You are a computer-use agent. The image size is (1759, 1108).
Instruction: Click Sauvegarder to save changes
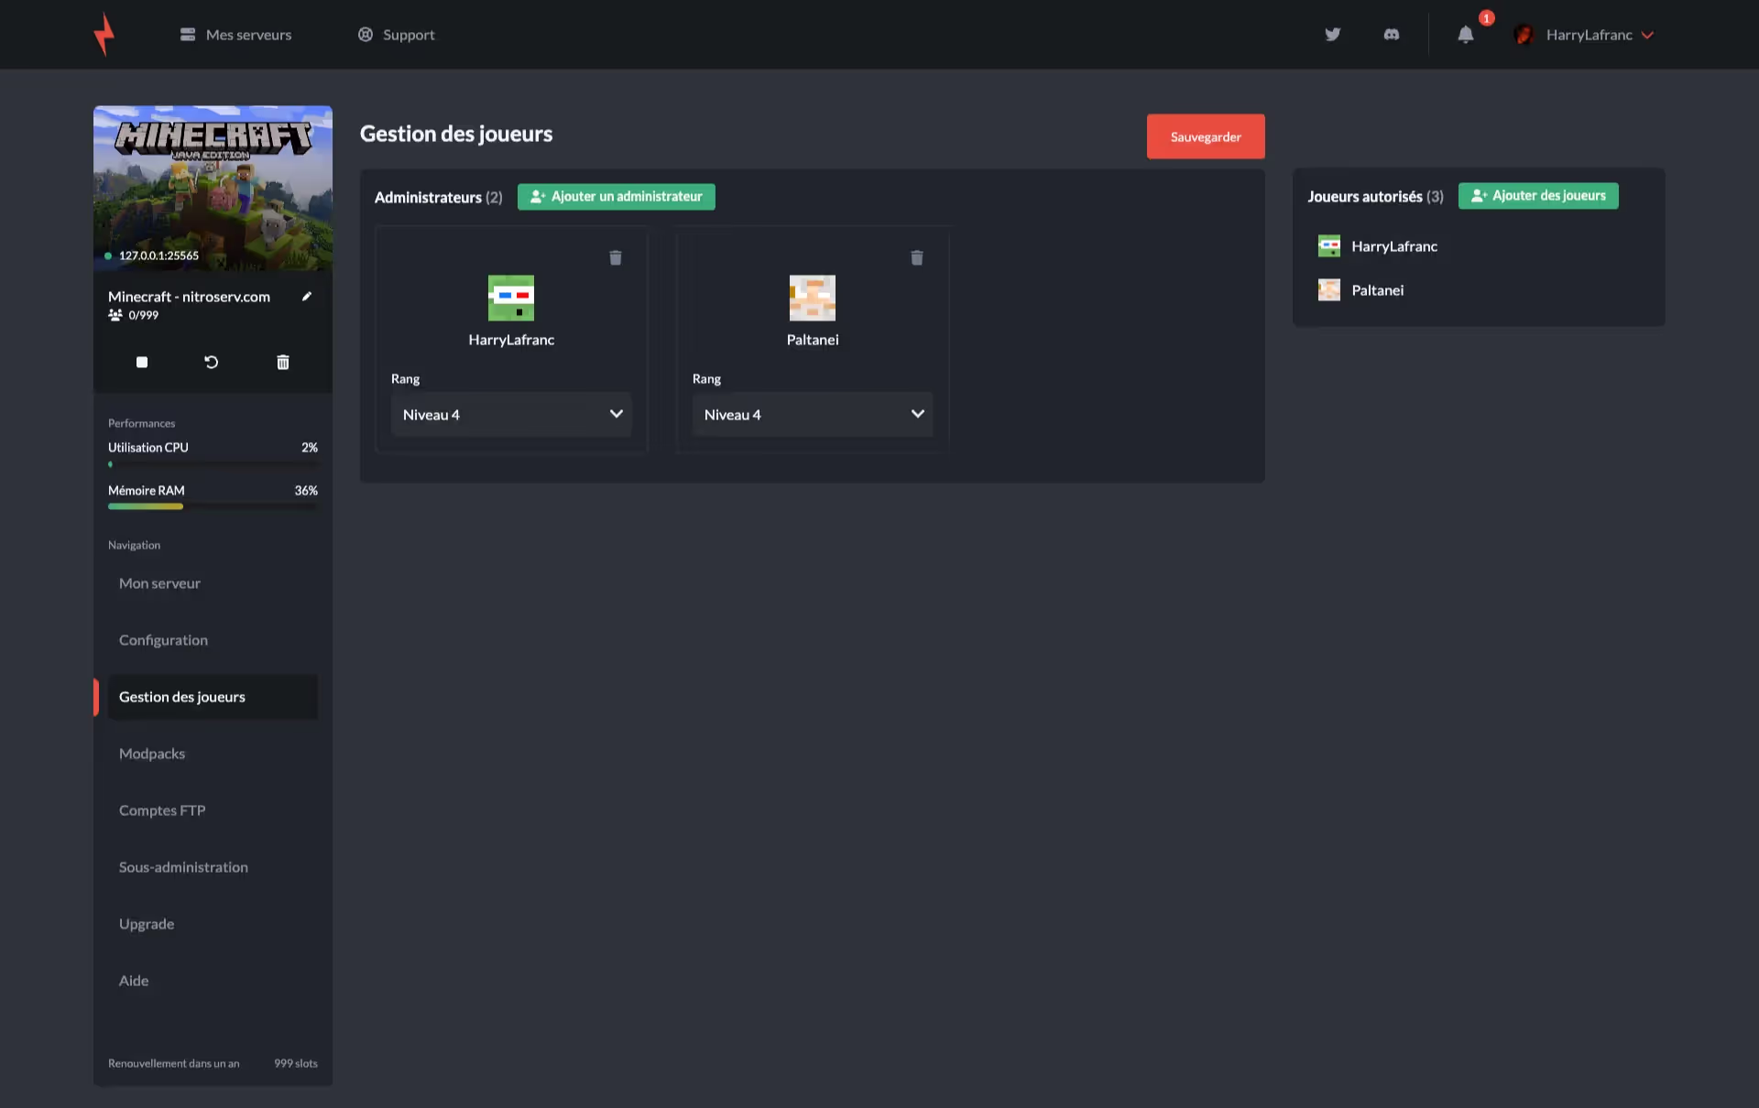point(1206,136)
